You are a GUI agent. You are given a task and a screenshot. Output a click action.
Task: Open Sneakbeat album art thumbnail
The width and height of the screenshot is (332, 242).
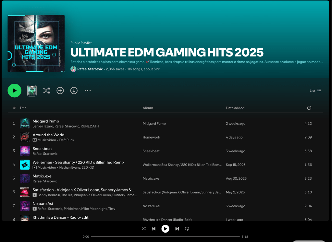(x=25, y=151)
